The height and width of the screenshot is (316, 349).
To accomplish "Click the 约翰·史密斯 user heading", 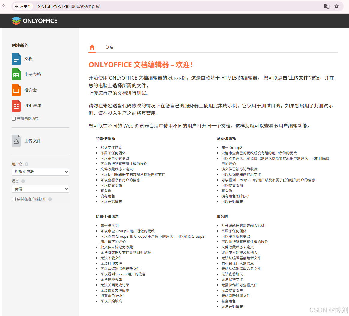I will point(106,139).
